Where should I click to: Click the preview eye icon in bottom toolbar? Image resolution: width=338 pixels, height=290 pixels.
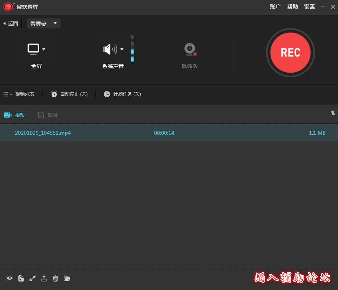[x=10, y=278]
